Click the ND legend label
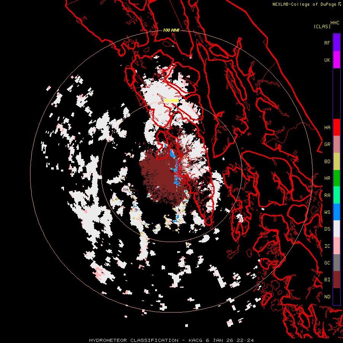343x343 pixels. point(327,297)
